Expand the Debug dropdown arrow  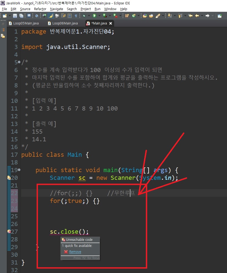click(89, 16)
